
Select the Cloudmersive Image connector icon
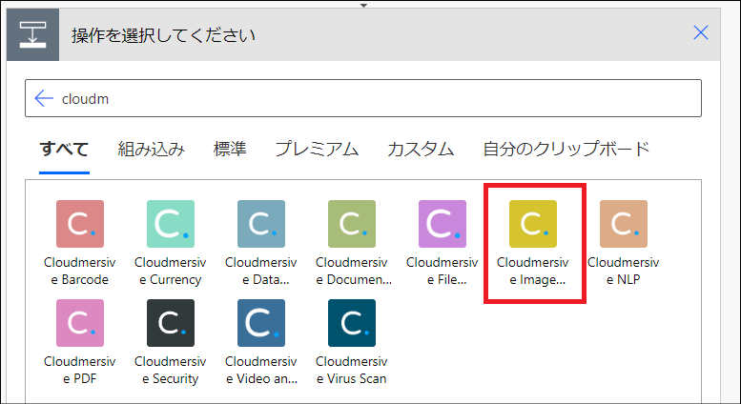533,224
